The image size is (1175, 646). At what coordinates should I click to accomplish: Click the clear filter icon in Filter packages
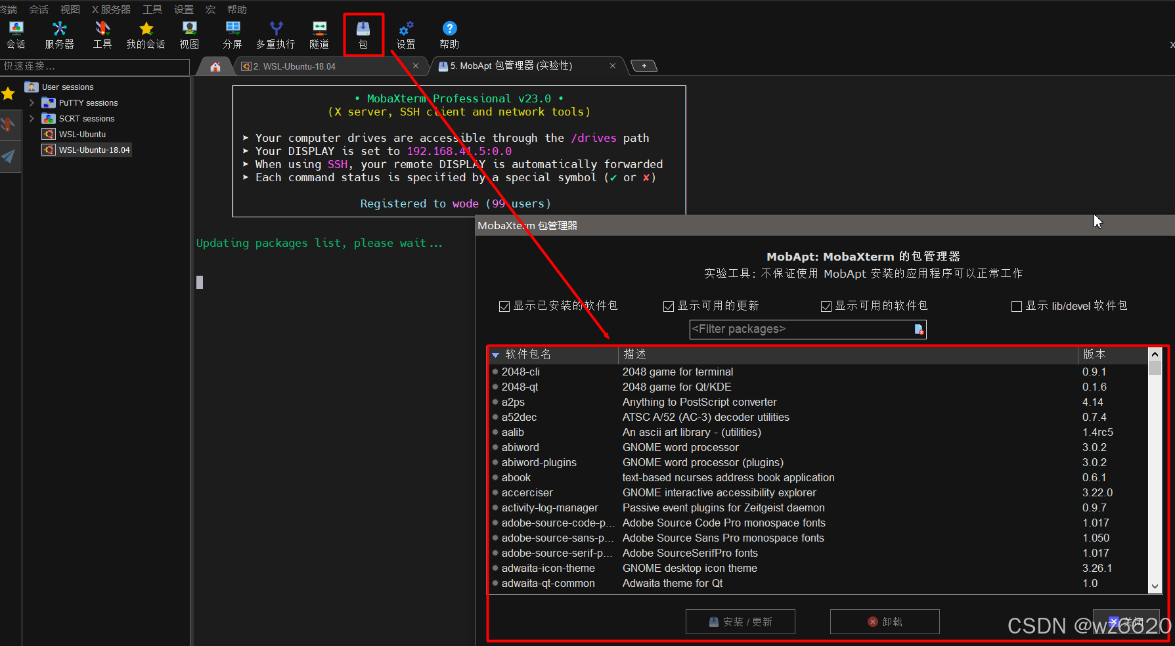(x=919, y=329)
